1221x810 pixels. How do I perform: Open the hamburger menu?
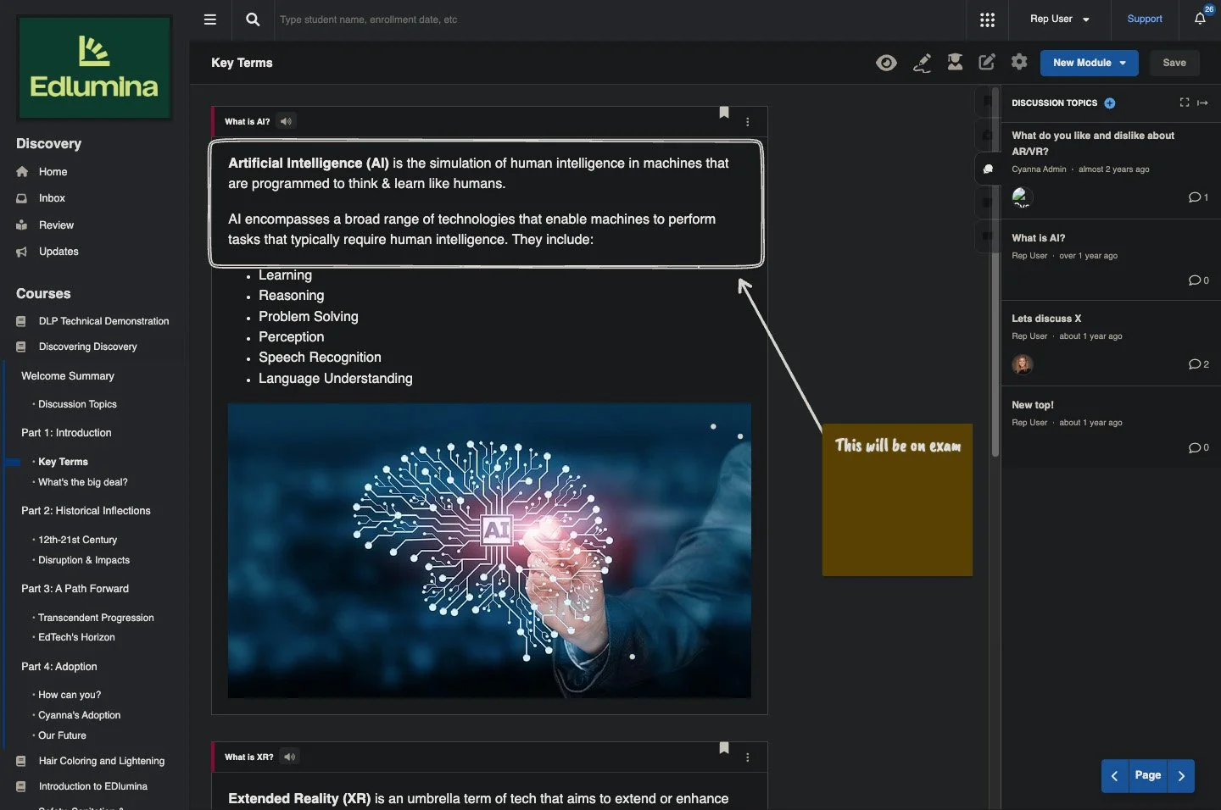(210, 19)
